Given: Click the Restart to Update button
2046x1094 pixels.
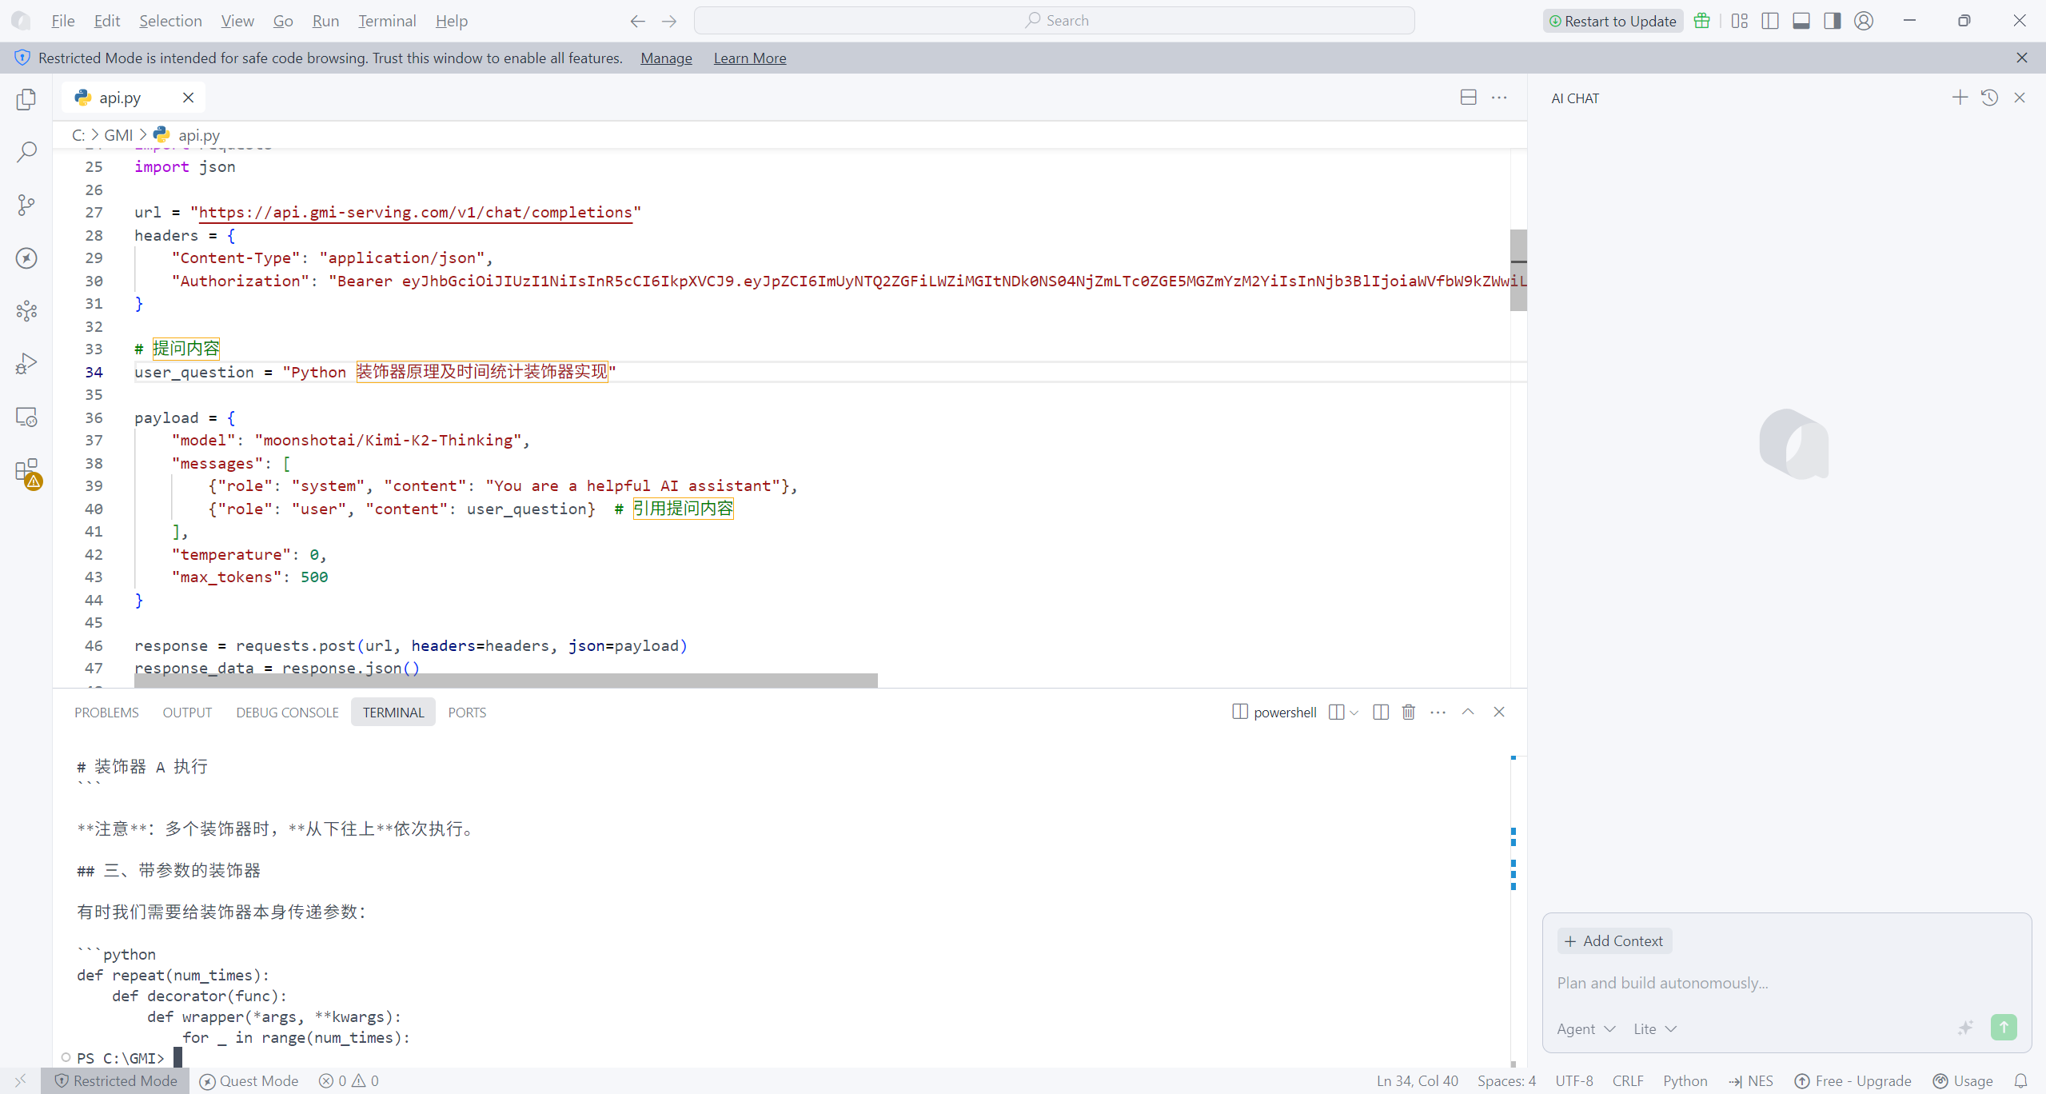Looking at the screenshot, I should [x=1612, y=21].
